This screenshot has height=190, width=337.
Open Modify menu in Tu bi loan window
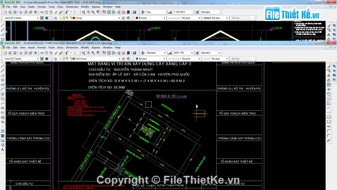[85, 47]
